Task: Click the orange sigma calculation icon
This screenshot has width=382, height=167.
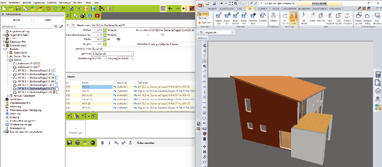Action: [x=86, y=8]
